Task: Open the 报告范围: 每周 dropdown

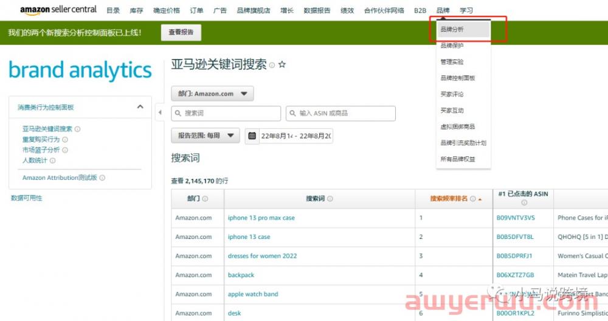Action: pyautogui.click(x=206, y=136)
